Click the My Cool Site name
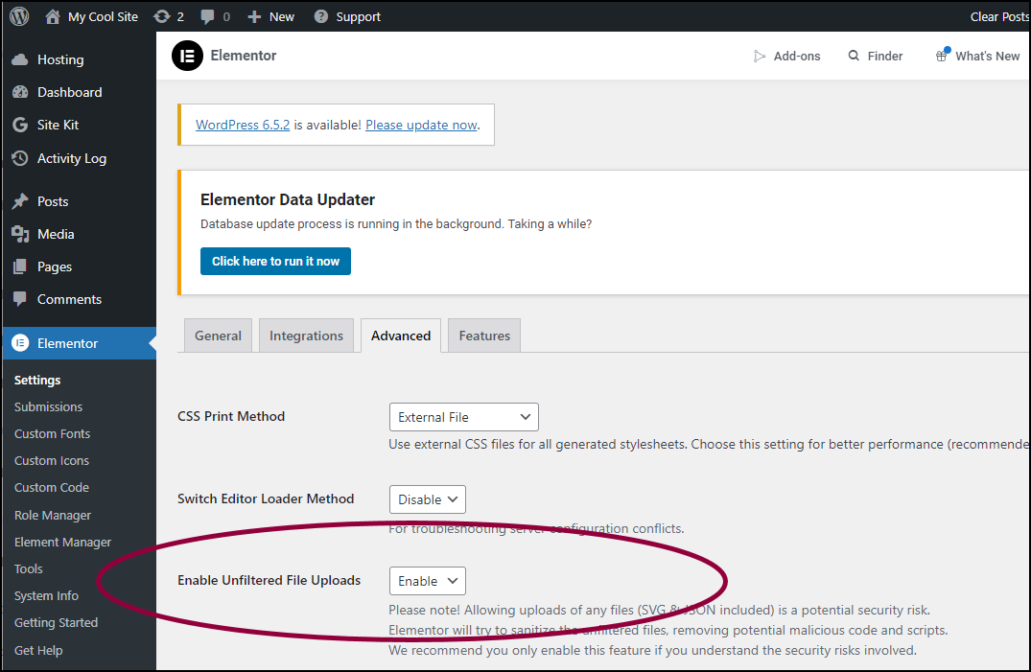Image resolution: width=1031 pixels, height=672 pixels. [104, 16]
